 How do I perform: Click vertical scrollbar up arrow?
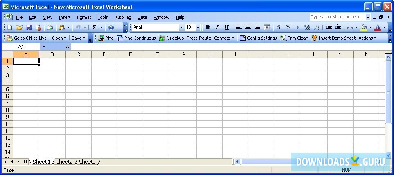coord(388,57)
